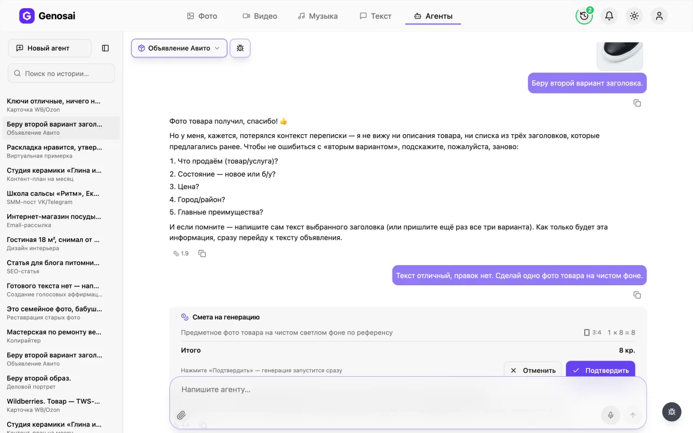Viewport: 693px width, 433px height.
Task: Click bubble 'Текст отличный, правок нет...'
Action: 519,275
